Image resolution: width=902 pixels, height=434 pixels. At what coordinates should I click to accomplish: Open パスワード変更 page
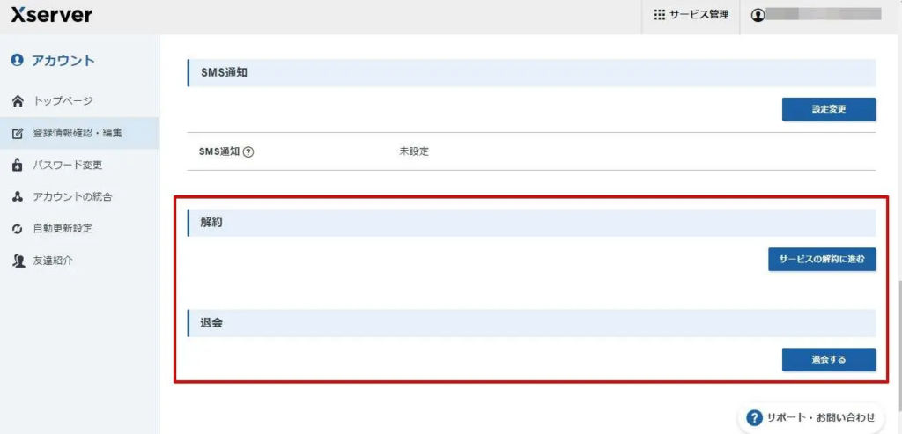click(x=79, y=166)
